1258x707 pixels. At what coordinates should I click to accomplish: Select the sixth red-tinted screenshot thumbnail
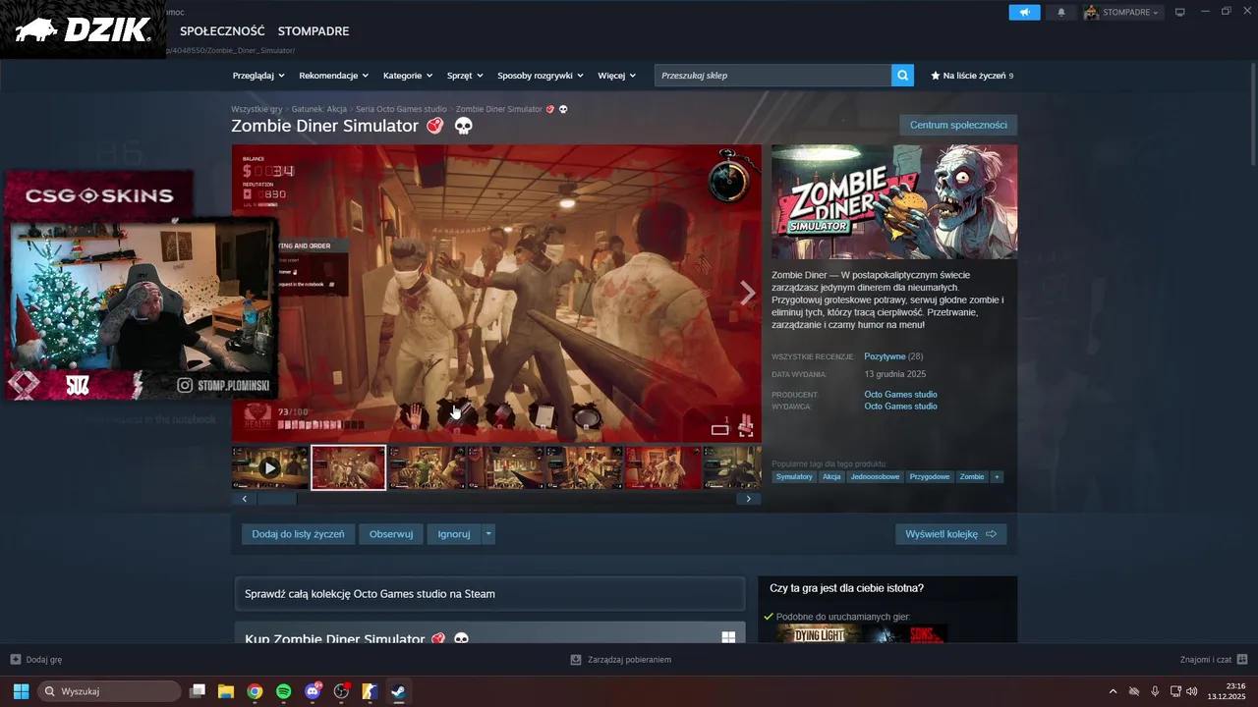point(662,468)
